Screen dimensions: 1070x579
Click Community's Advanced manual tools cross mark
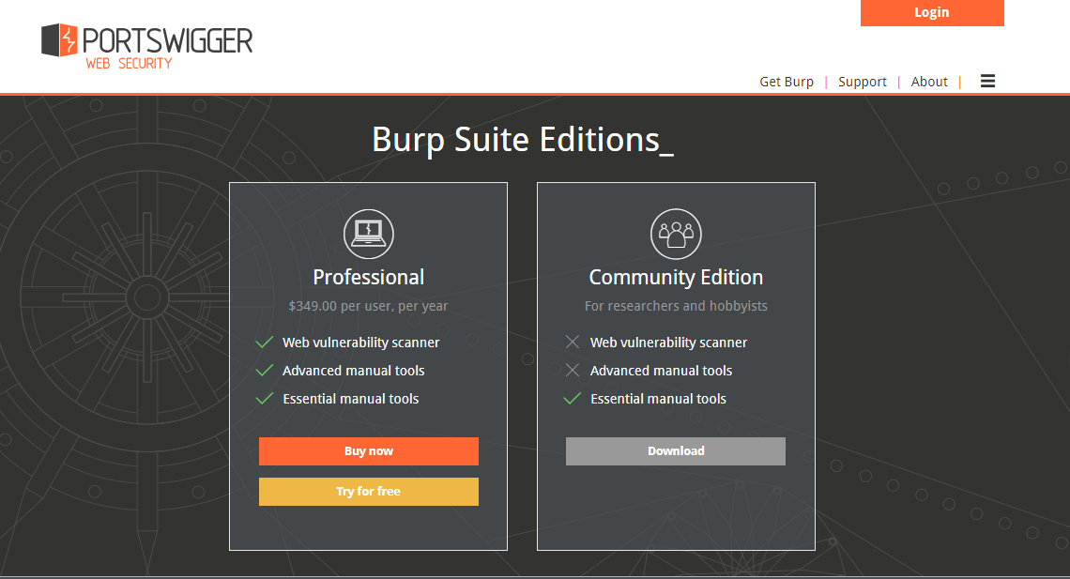573,370
